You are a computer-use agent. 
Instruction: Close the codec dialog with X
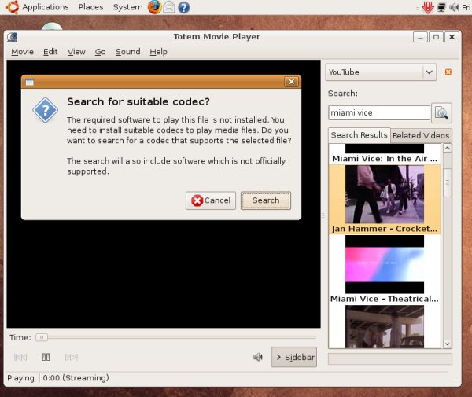point(291,82)
